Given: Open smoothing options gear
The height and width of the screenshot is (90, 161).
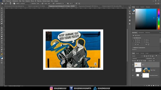Looking at the screenshot, I should point(68,3).
